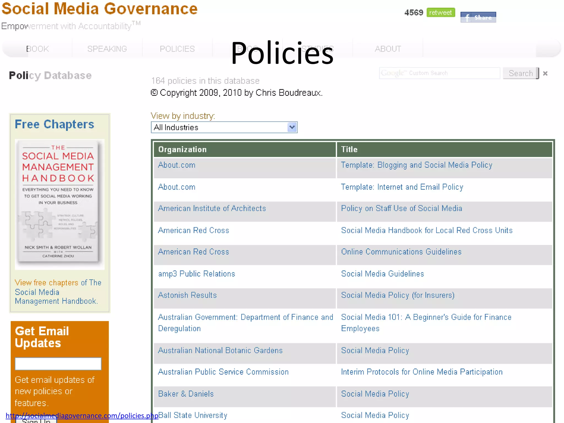The image size is (564, 423).
Task: Open Australian Government Department of Finance link
Action: tap(246, 323)
